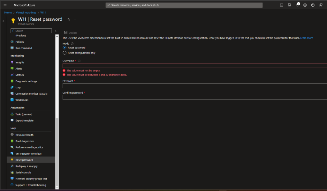327x191 pixels.
Task: Open the portal settings gear icon
Action: [305, 5]
